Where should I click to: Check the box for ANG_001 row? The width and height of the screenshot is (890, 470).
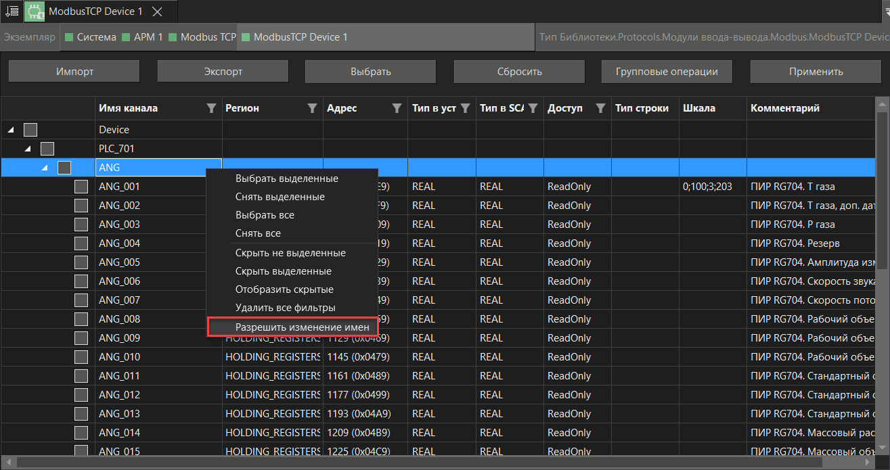point(81,187)
